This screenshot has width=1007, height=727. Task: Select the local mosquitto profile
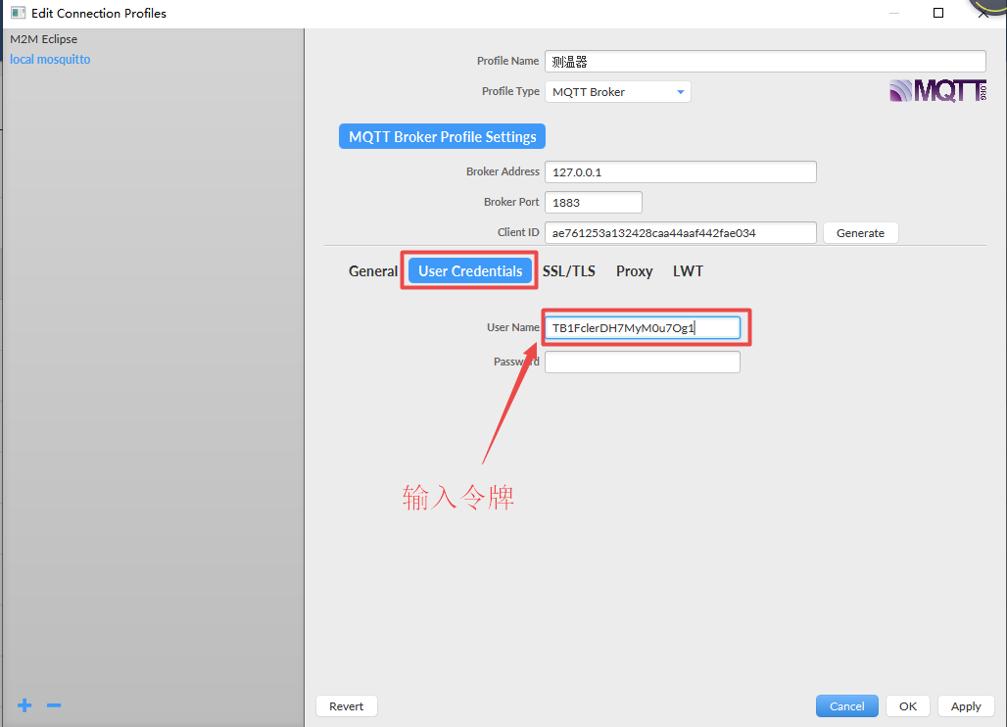(50, 59)
